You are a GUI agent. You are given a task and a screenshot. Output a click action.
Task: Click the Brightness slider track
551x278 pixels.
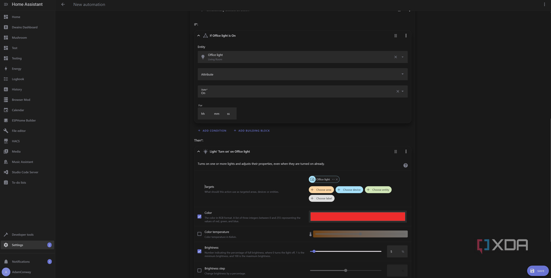pyautogui.click(x=346, y=252)
